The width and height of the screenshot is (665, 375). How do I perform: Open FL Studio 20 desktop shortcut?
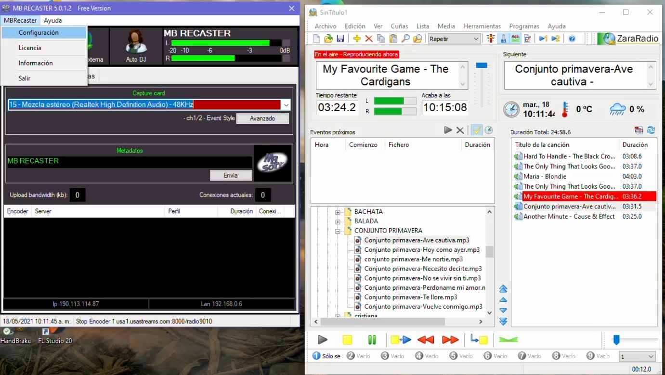pyautogui.click(x=55, y=336)
